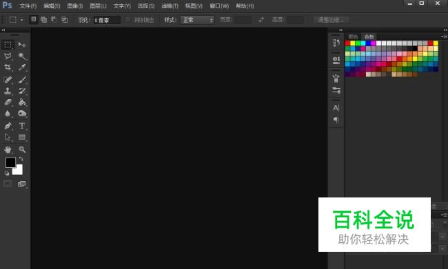This screenshot has height=269, width=448.
Task: Select the Rectangle shape tool
Action: pyautogui.click(x=22, y=137)
